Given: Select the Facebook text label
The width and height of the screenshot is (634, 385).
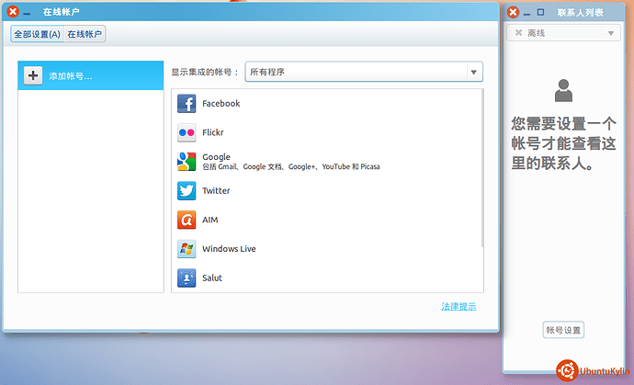Looking at the screenshot, I should tap(221, 104).
